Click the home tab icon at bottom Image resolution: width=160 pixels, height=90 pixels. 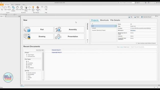pos(21,85)
